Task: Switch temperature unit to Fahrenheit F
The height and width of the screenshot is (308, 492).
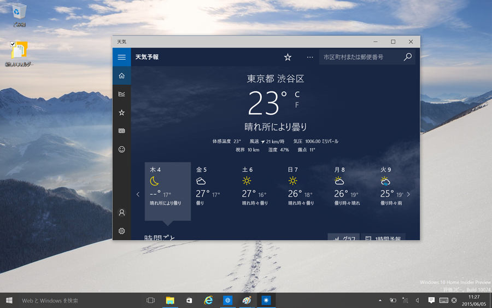Action: coord(297,105)
